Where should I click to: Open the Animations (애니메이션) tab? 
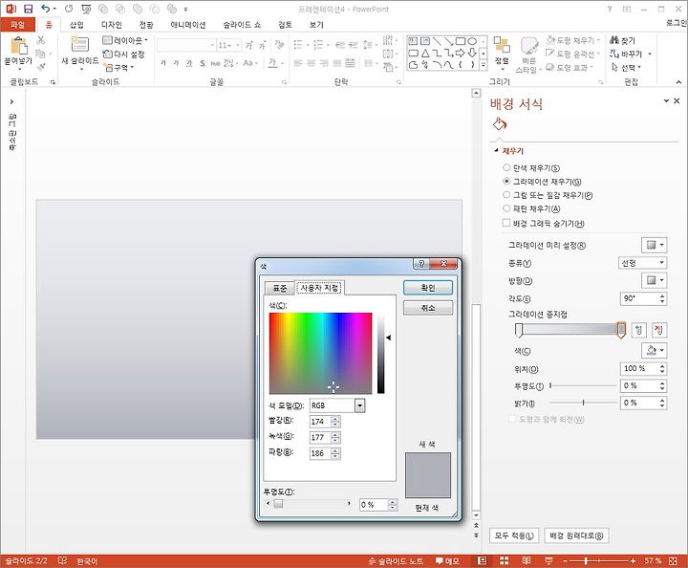(x=188, y=25)
